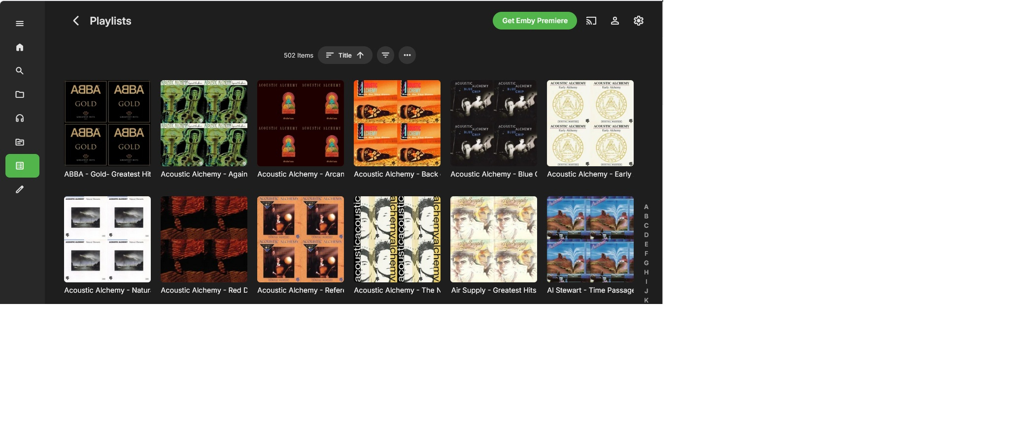Screen dimensions: 1017x425
Task: Open the three-dot more options menu
Action: point(407,55)
